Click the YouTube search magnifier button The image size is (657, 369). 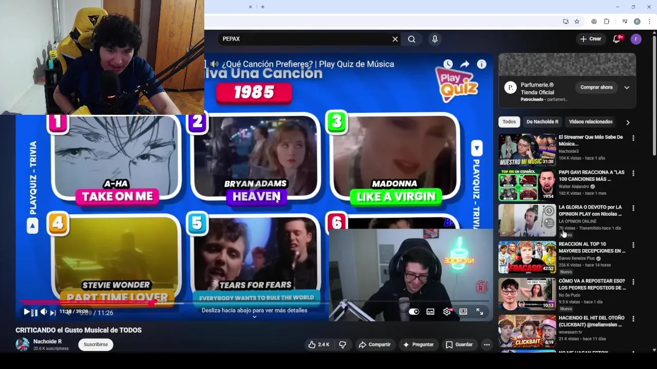412,39
